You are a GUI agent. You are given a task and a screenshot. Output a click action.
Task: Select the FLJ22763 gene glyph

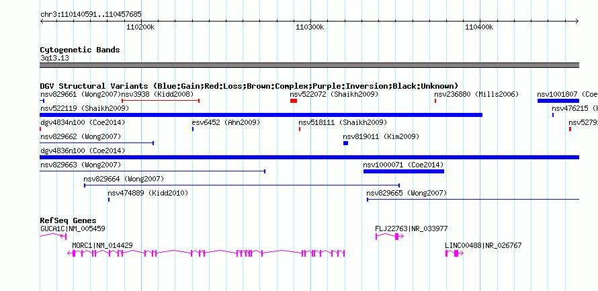coord(390,237)
